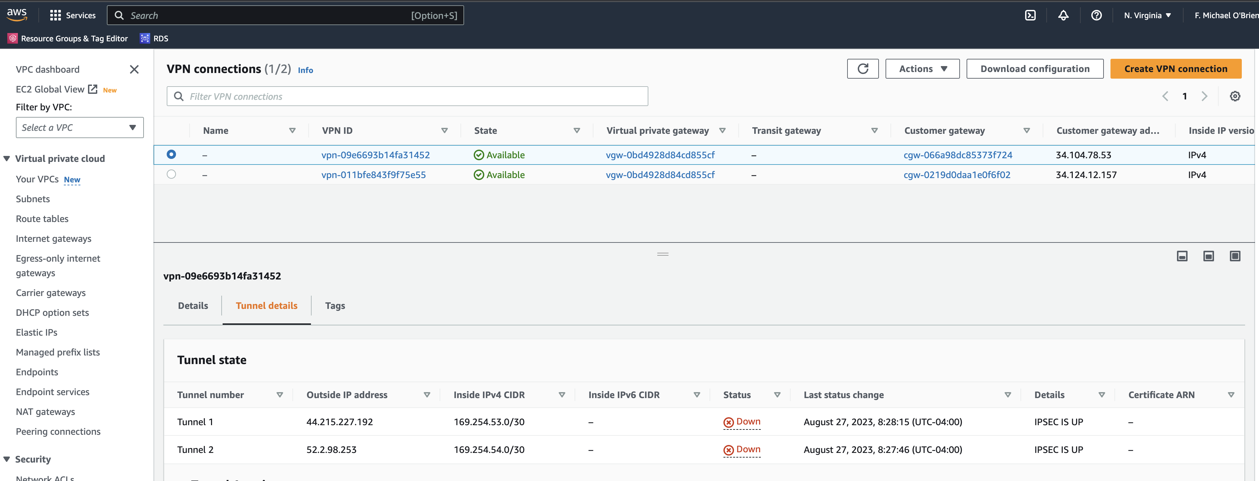Open customer gateway cgw-066a98dc85373f724
Image resolution: width=1259 pixels, height=481 pixels.
pyautogui.click(x=958, y=154)
